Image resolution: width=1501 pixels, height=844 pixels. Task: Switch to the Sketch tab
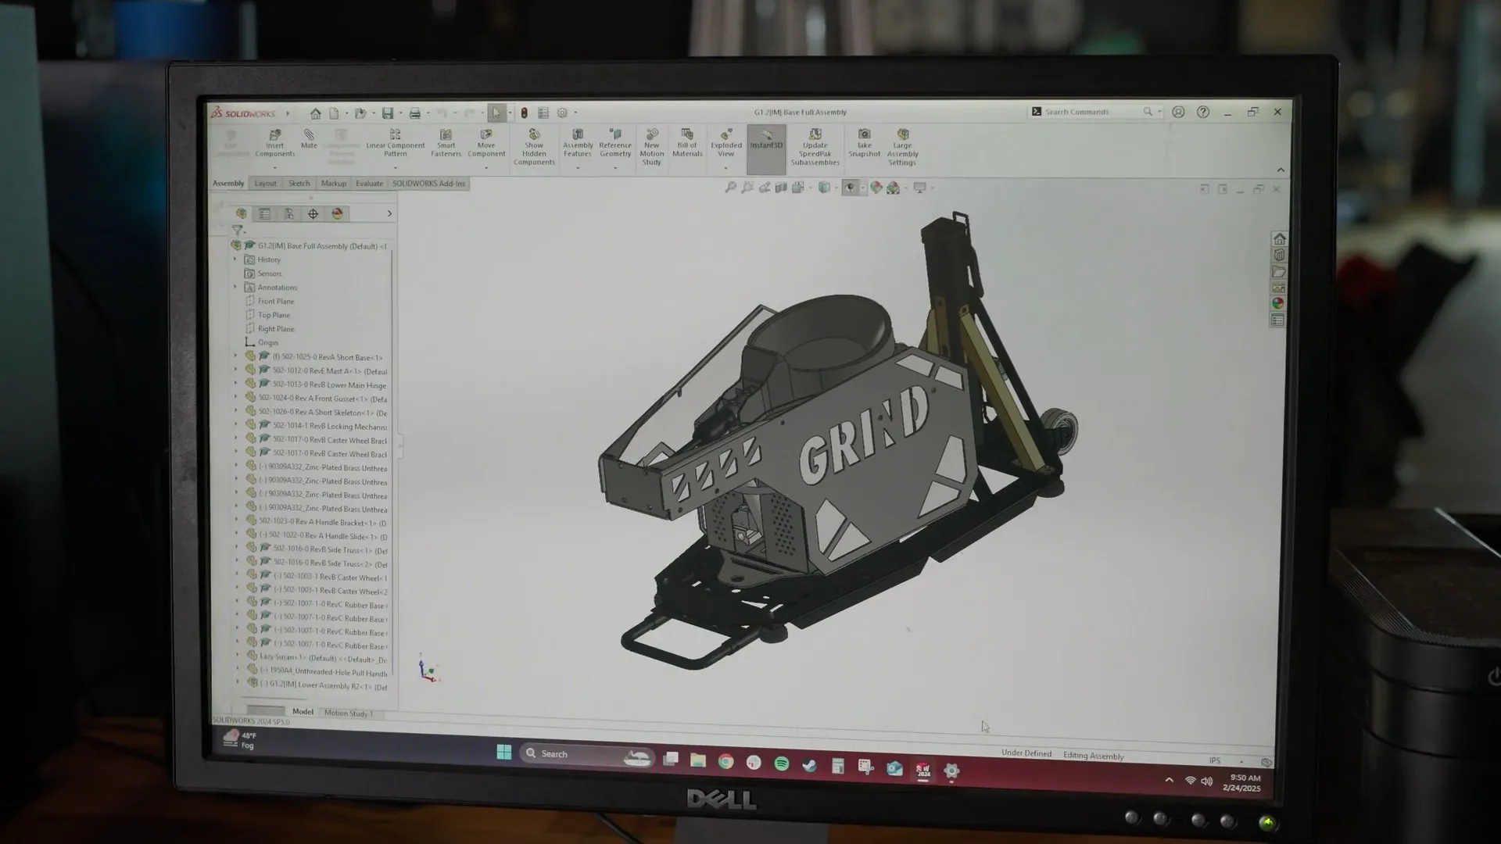299,183
